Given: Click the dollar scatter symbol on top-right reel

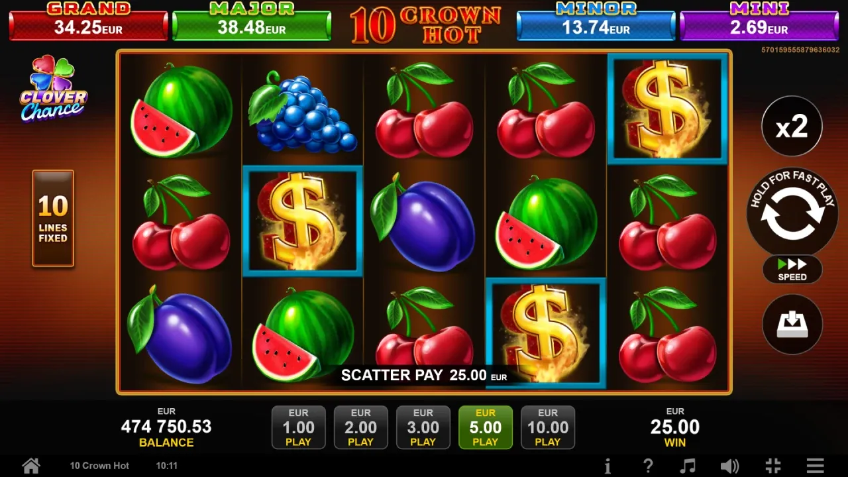Looking at the screenshot, I should 668,109.
